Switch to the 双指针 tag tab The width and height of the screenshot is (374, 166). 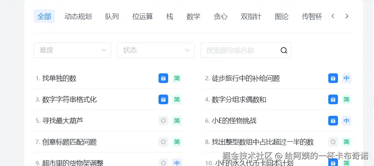[x=251, y=16]
